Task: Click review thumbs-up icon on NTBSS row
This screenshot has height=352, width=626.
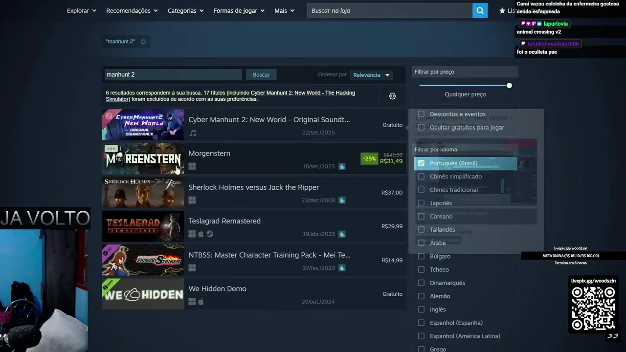Action: [x=342, y=268]
